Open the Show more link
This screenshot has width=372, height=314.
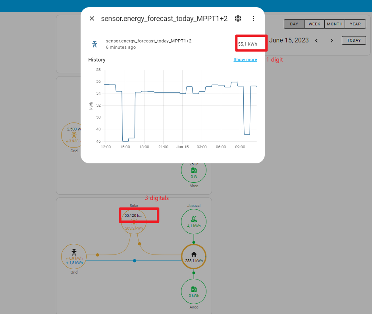coord(245,59)
